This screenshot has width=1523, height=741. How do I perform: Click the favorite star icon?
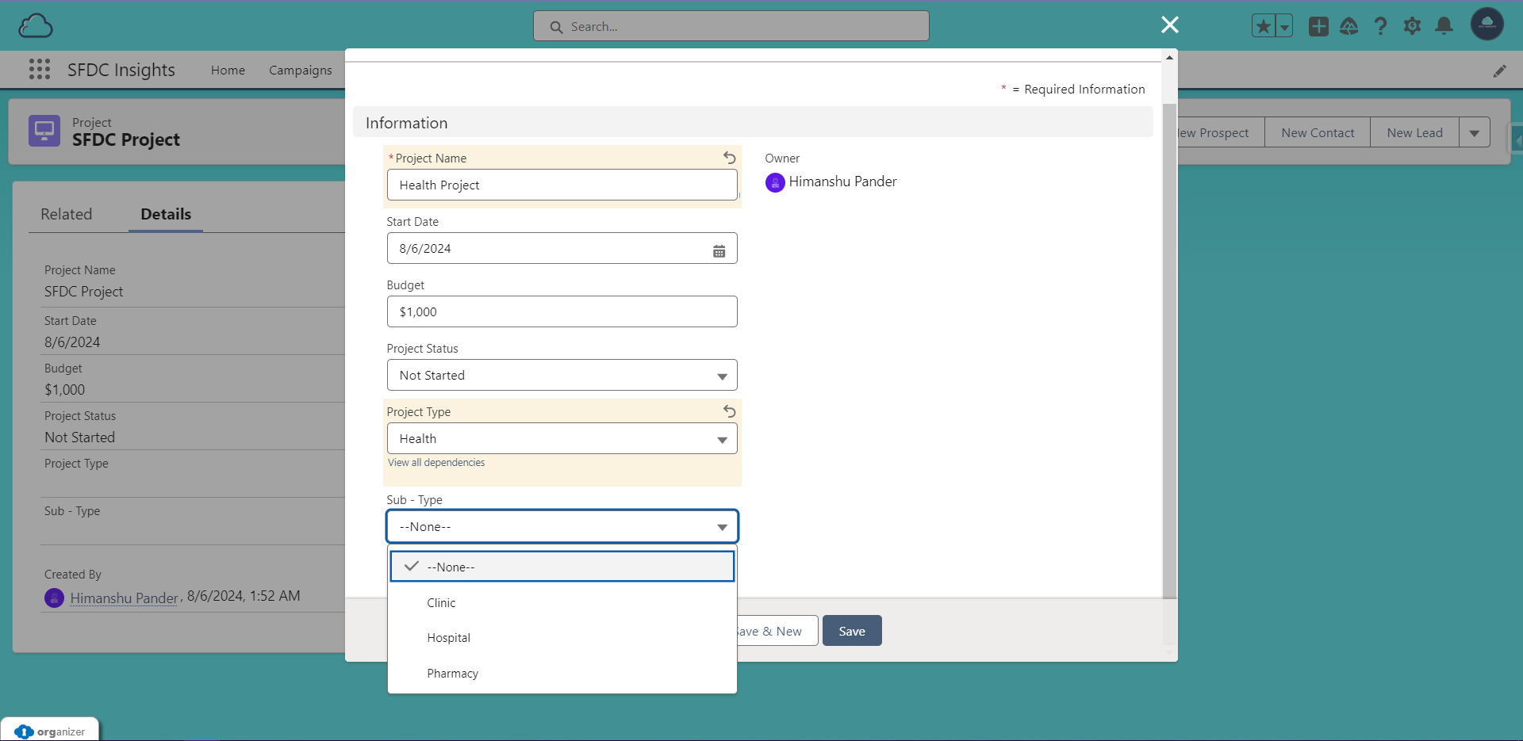tap(1263, 25)
